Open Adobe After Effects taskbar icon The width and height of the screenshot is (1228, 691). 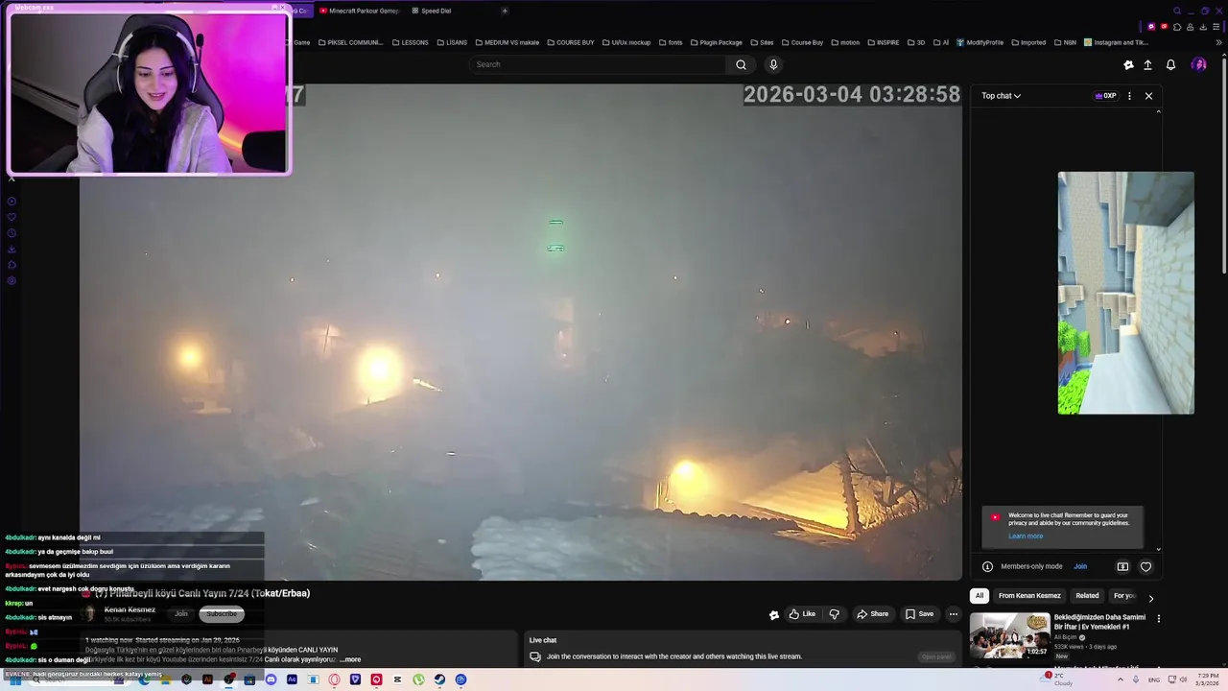(x=292, y=679)
